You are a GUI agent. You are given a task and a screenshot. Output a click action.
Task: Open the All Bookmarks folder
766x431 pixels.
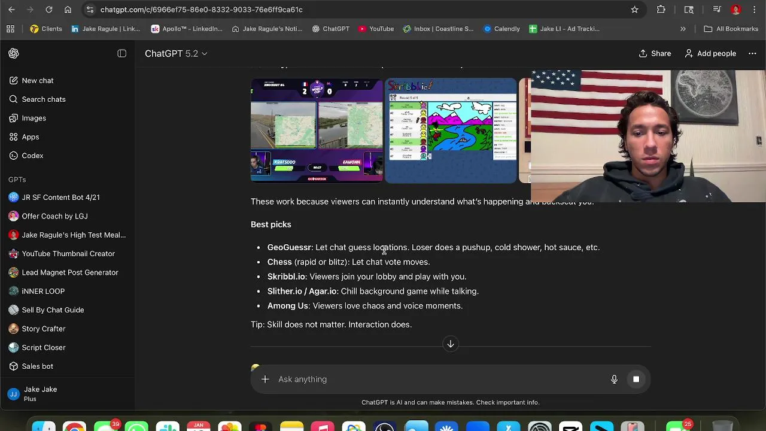731,29
